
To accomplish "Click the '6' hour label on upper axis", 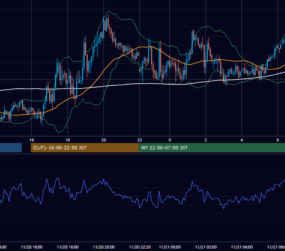I will pos(278,140).
